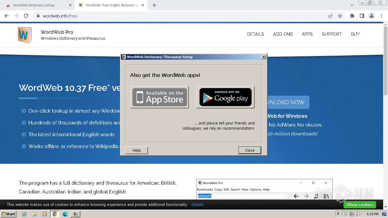Go back in Chrome browser

coord(7,16)
